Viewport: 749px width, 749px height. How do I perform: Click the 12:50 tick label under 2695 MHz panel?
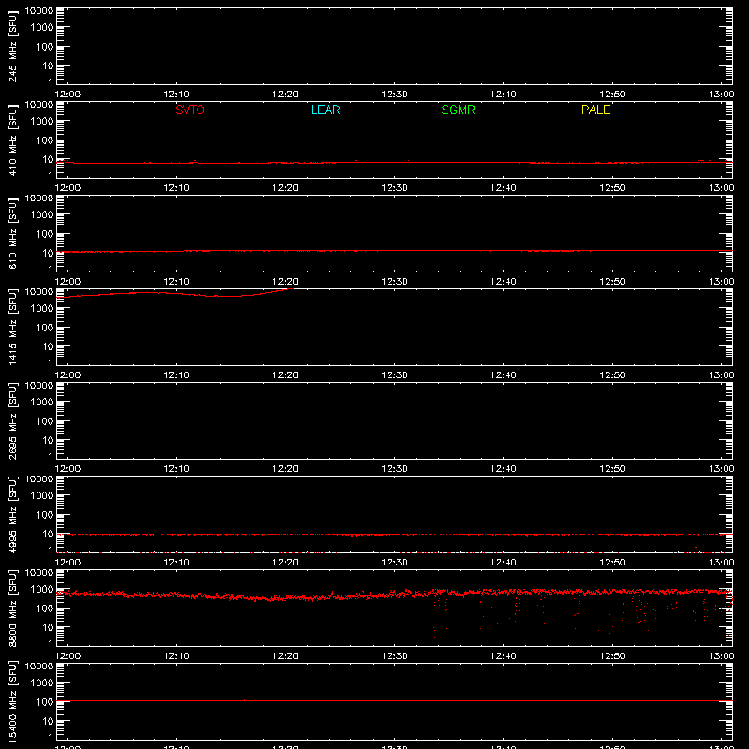coord(612,469)
